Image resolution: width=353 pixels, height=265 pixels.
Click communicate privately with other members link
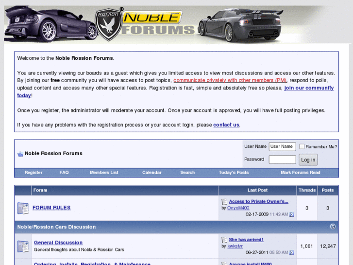[230, 81]
